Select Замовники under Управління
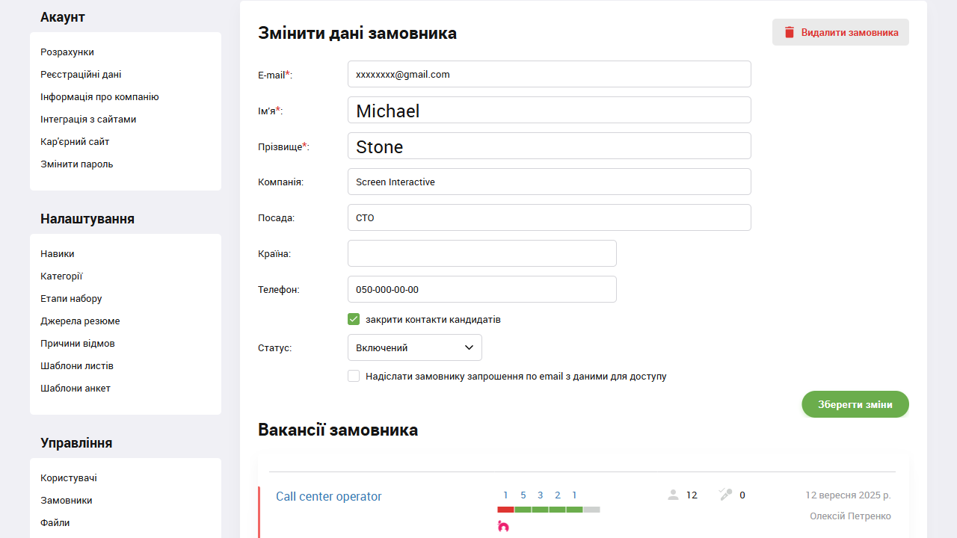957x538 pixels. click(67, 500)
